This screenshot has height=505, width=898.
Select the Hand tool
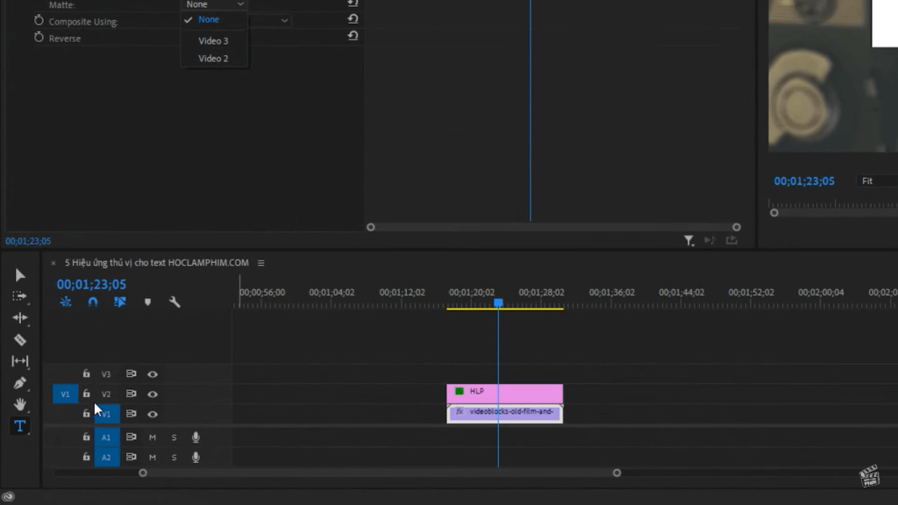[19, 404]
